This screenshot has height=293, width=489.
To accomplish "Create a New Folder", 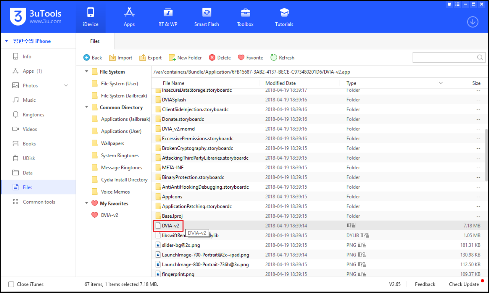I will pyautogui.click(x=185, y=58).
